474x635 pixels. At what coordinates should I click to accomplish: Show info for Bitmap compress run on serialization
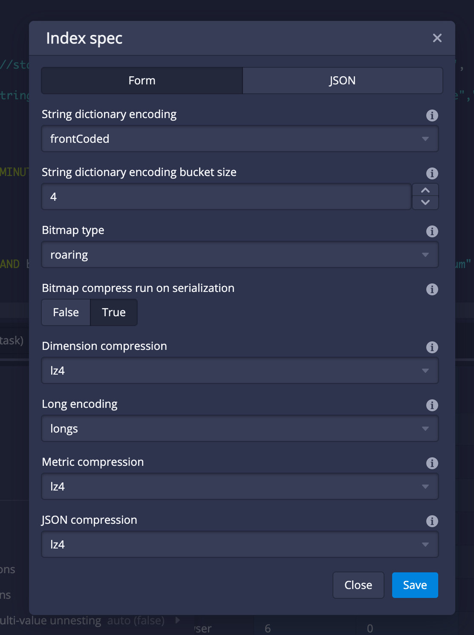pos(432,289)
